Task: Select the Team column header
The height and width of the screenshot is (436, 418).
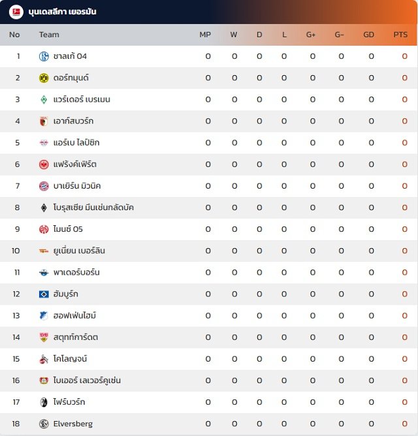Action: [x=49, y=35]
